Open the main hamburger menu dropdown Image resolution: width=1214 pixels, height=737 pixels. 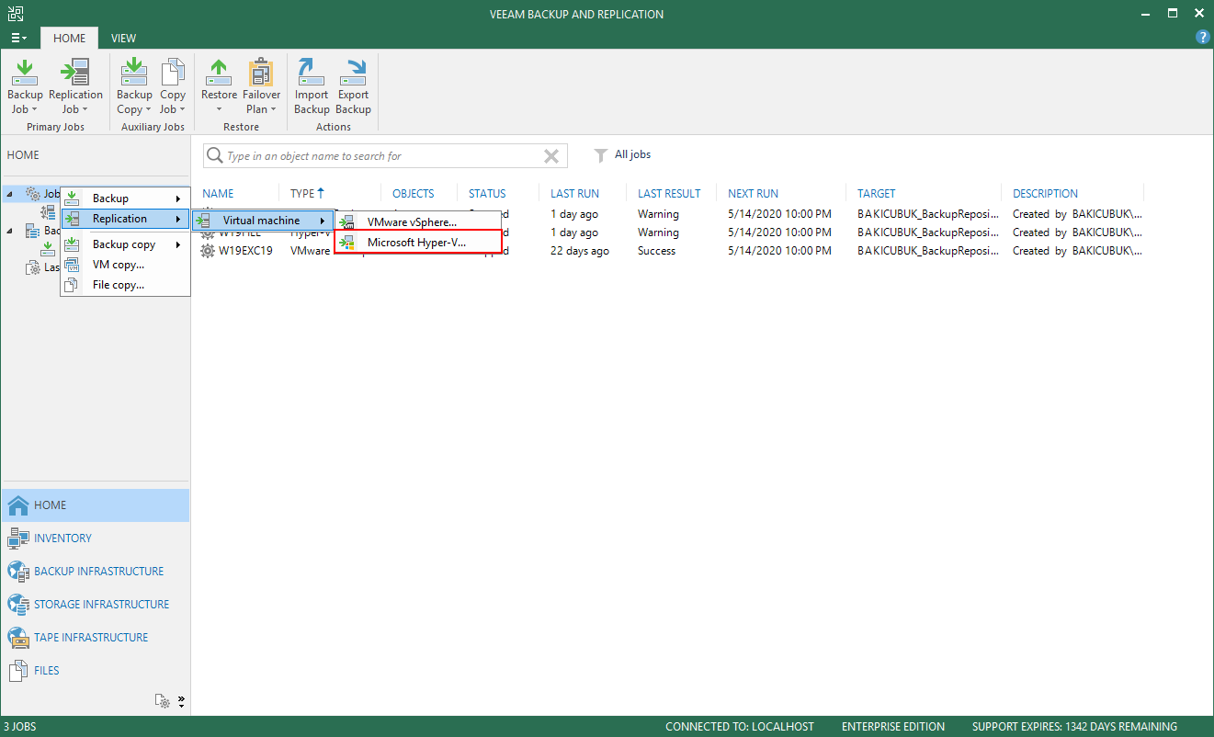[x=18, y=39]
